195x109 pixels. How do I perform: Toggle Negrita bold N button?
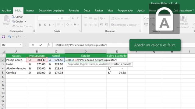pos(40,25)
